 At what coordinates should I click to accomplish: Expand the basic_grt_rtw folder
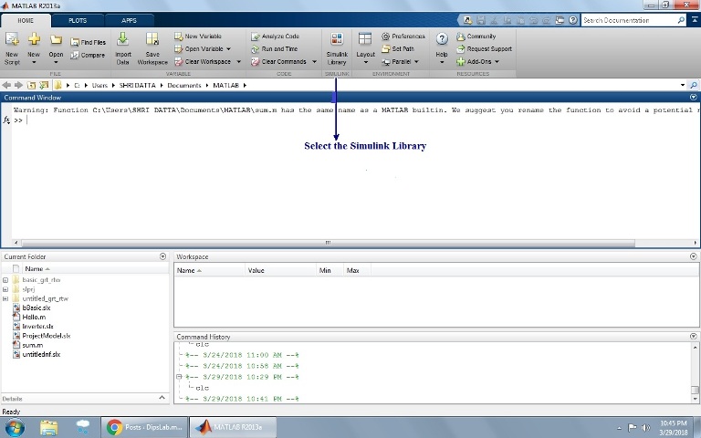pos(5,280)
